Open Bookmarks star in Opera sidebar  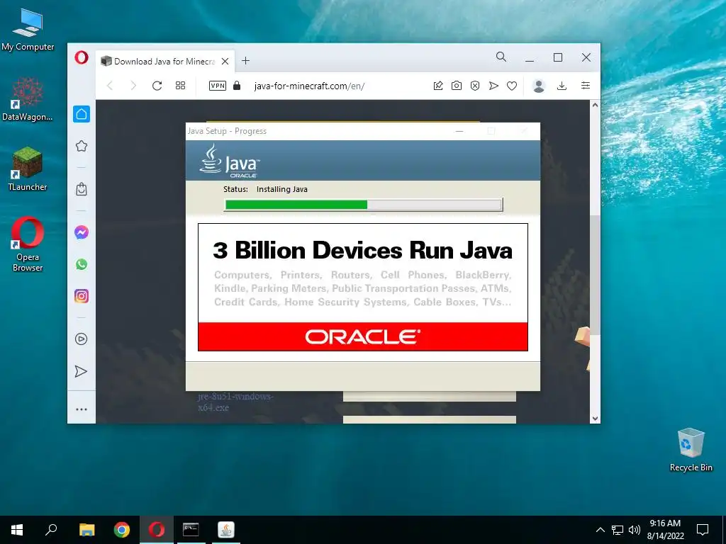(82, 146)
